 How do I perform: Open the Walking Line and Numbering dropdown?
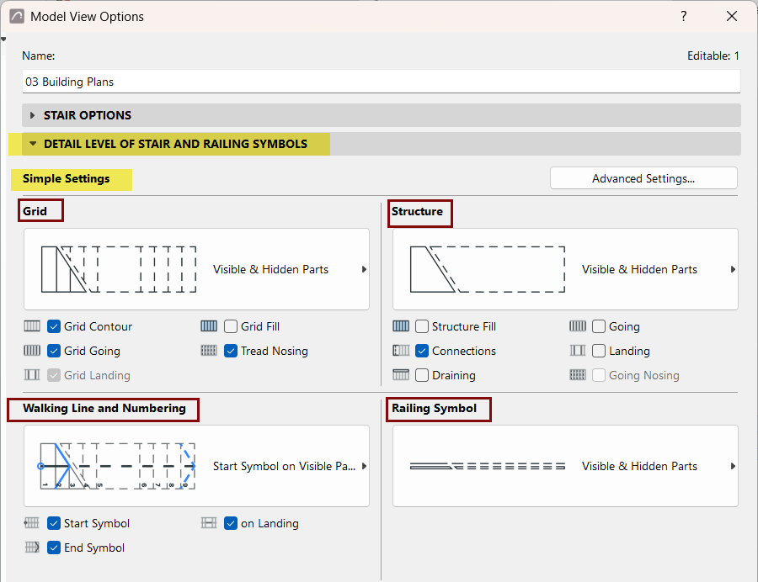[x=196, y=466]
